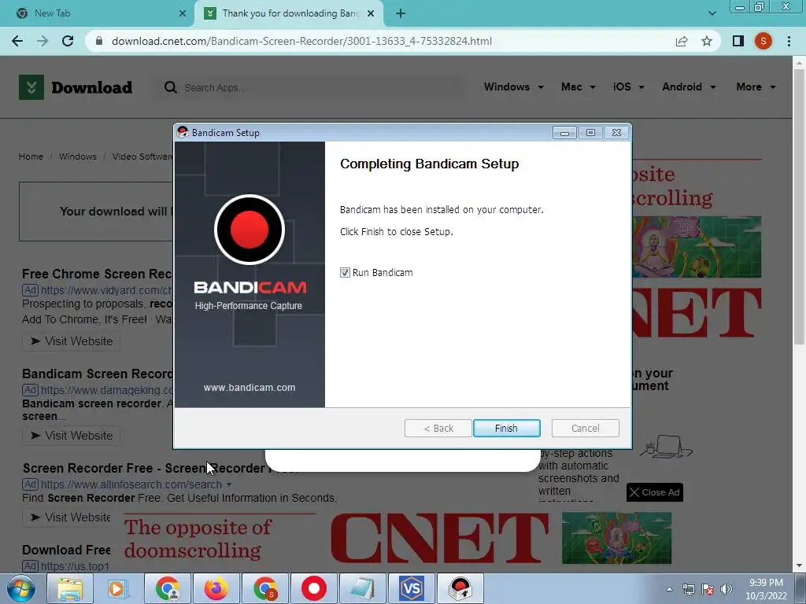Image resolution: width=806 pixels, height=604 pixels.
Task: Bookmark this page with star icon
Action: pyautogui.click(x=707, y=41)
